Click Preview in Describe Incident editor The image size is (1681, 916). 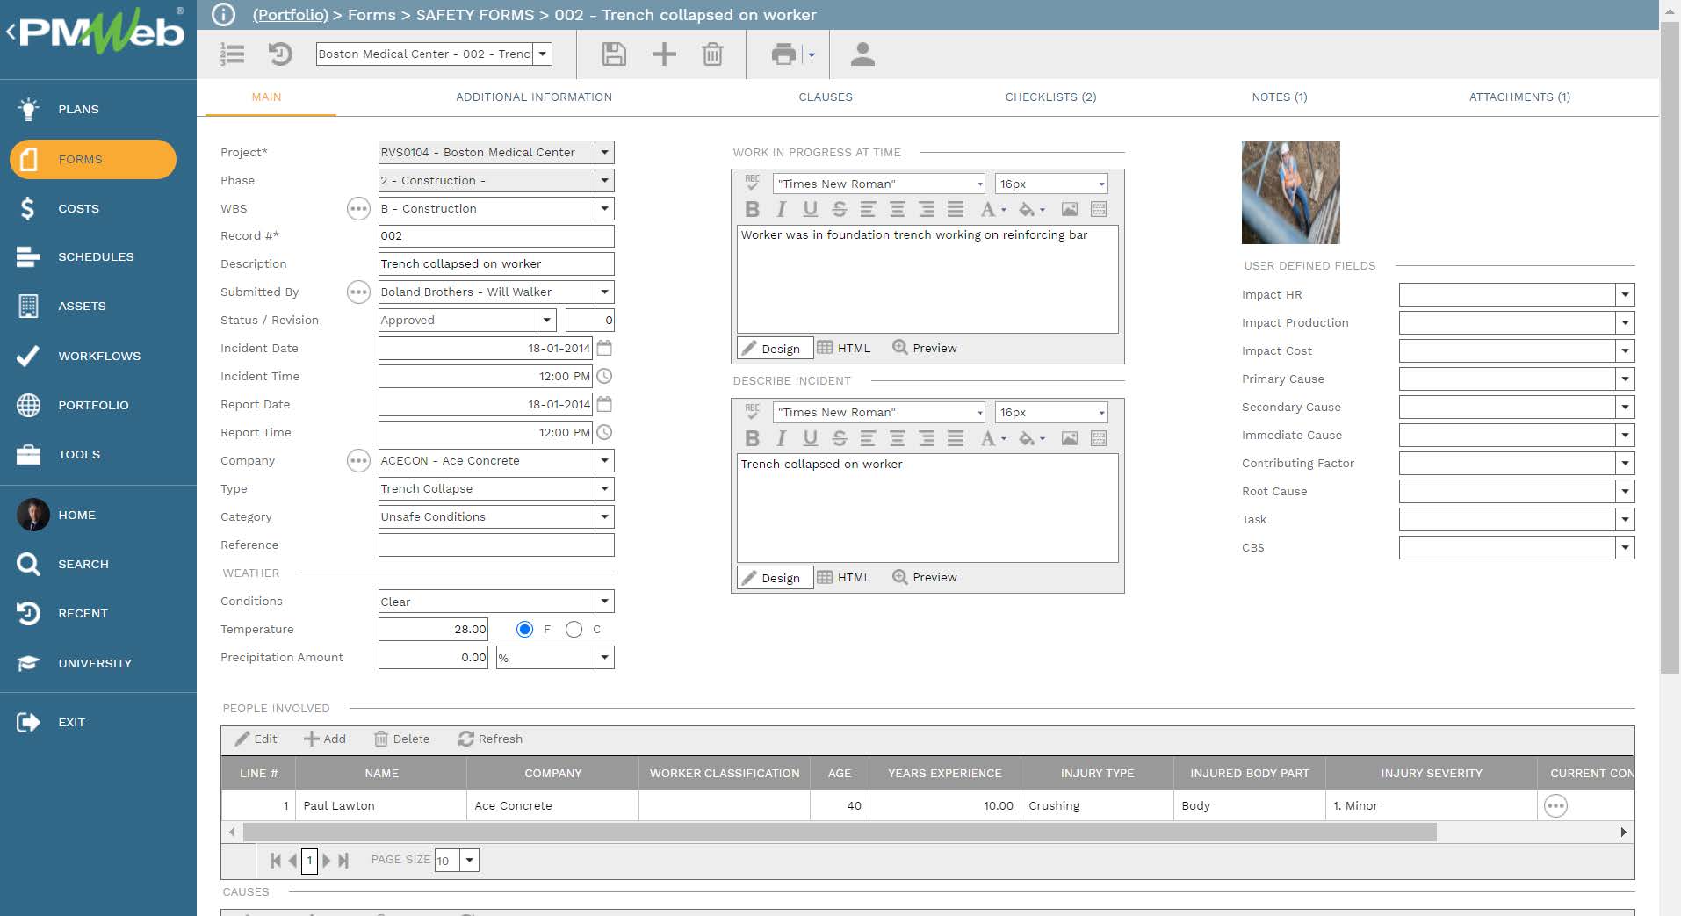(x=925, y=577)
